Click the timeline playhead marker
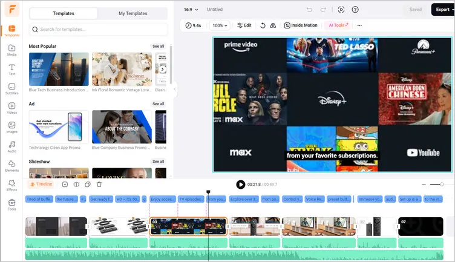 208,192
